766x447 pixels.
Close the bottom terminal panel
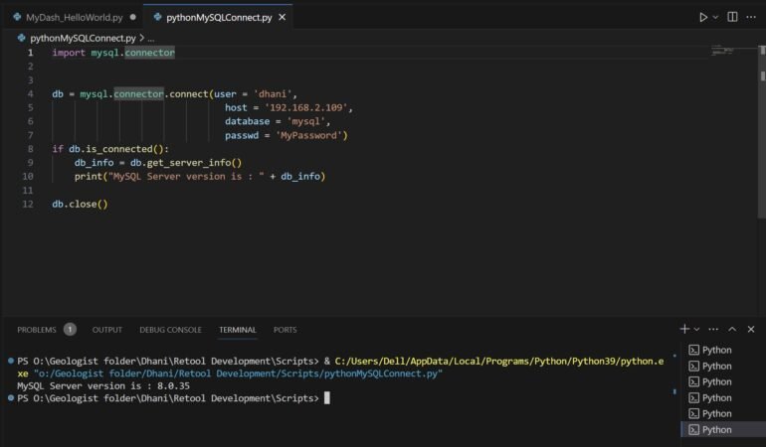(x=751, y=329)
